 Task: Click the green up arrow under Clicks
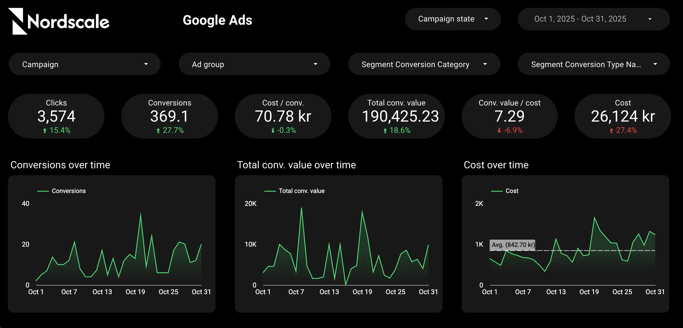[x=45, y=131]
